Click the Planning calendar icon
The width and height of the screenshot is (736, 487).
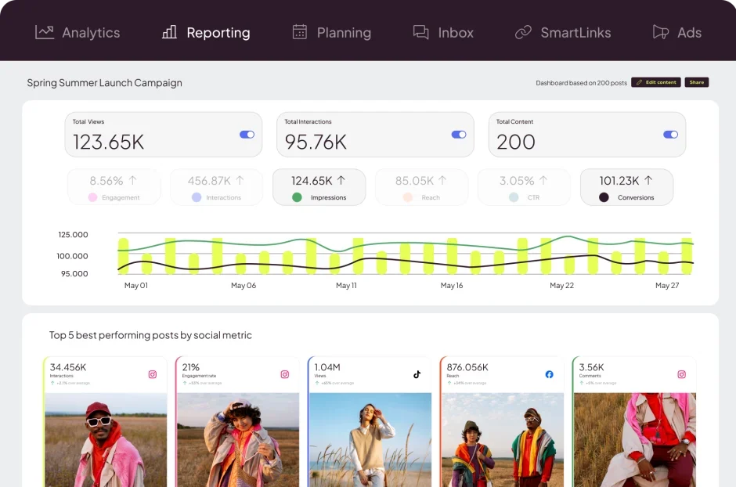tap(299, 32)
